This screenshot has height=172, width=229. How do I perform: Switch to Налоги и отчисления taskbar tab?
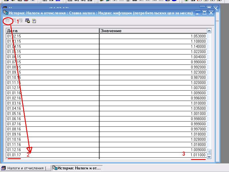click(26, 168)
